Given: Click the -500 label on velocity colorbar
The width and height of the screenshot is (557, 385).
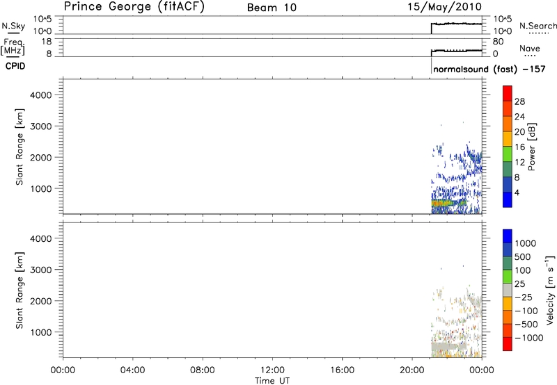Looking at the screenshot, I should click(x=526, y=325).
